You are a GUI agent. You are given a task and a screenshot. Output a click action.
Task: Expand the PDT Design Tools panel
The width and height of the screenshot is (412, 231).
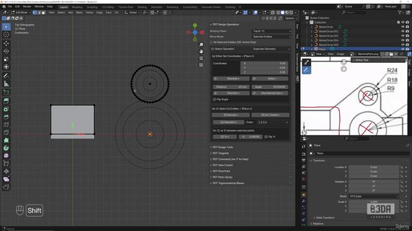[x=223, y=147]
